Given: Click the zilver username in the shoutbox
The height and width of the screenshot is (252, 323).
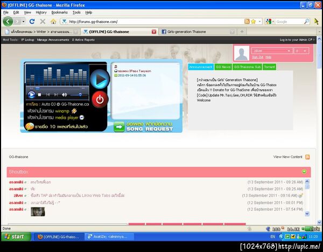Looking at the screenshot, I should (18, 196).
